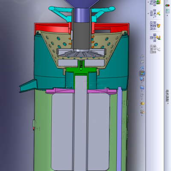171x171 pixels.
Task: Click the Display Style icon
Action: (142, 87)
